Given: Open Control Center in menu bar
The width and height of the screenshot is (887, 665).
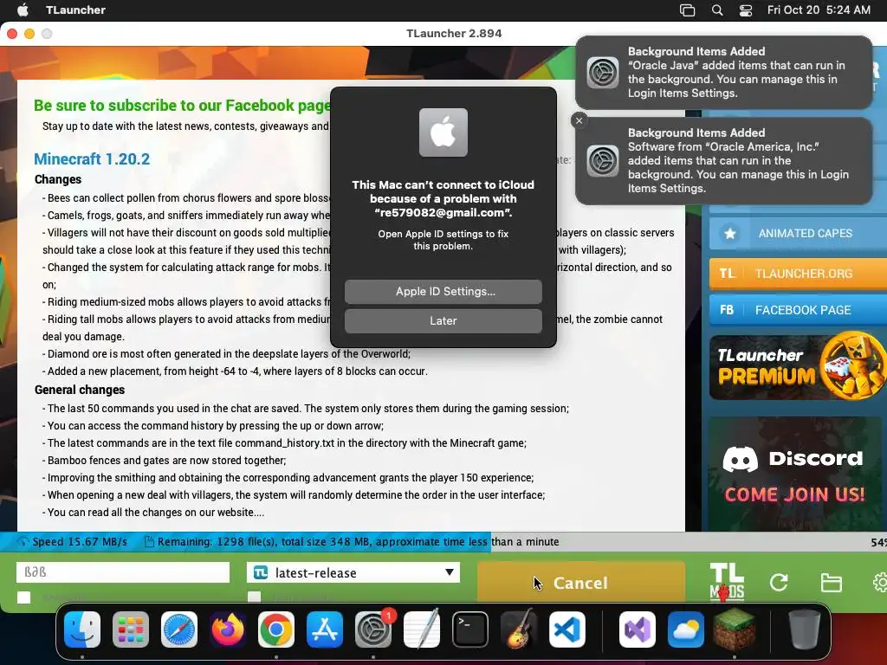Looking at the screenshot, I should click(746, 10).
